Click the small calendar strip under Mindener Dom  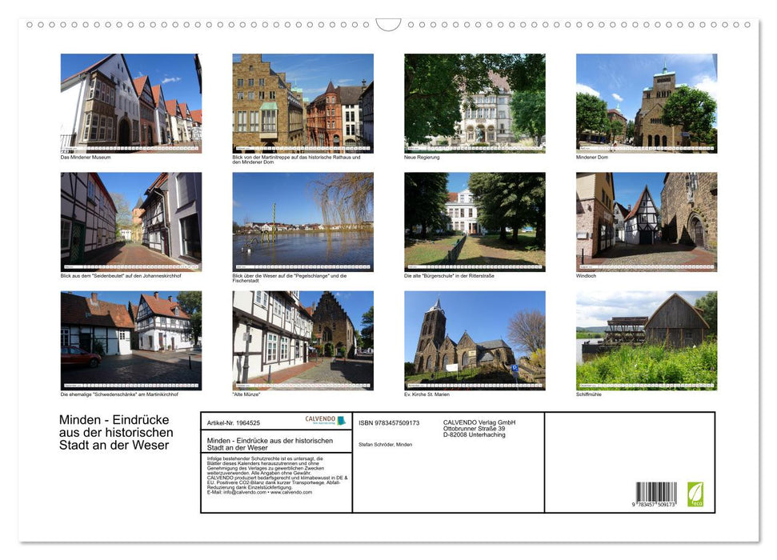pos(646,148)
